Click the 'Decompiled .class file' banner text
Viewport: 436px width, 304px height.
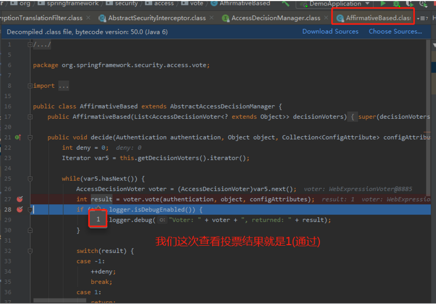tap(87, 32)
